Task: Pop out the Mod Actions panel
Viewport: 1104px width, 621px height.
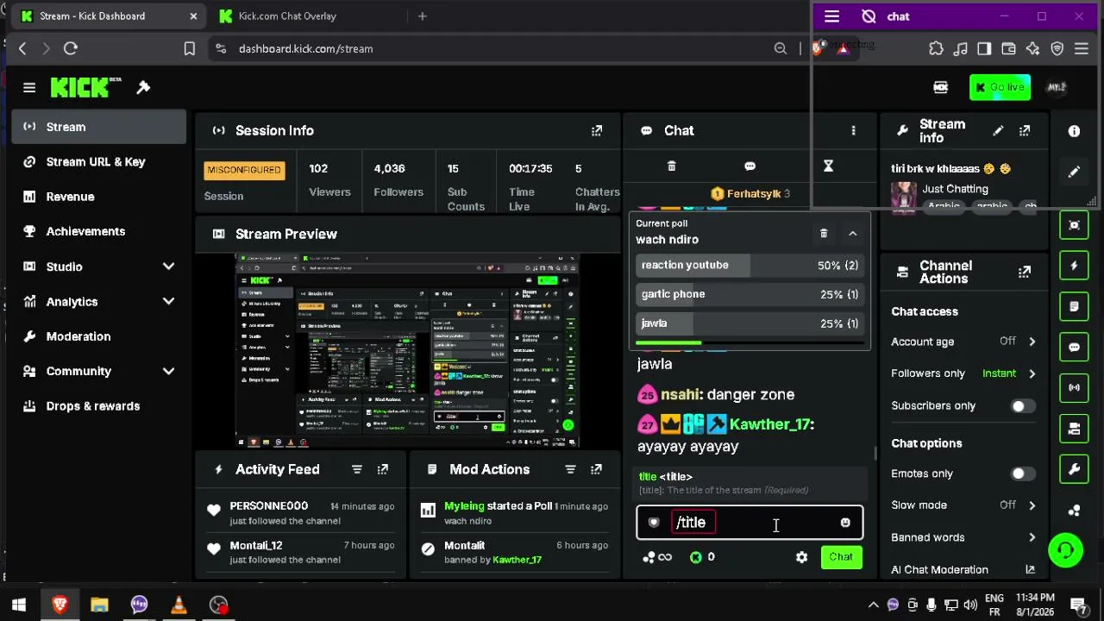Action: [x=597, y=469]
